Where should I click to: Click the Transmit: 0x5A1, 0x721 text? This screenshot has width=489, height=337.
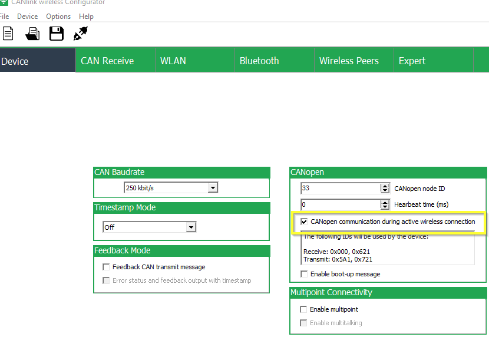pos(338,259)
